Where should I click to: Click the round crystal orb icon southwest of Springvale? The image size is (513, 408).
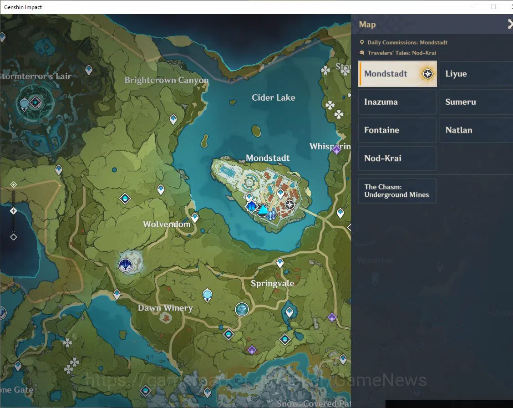tap(242, 309)
